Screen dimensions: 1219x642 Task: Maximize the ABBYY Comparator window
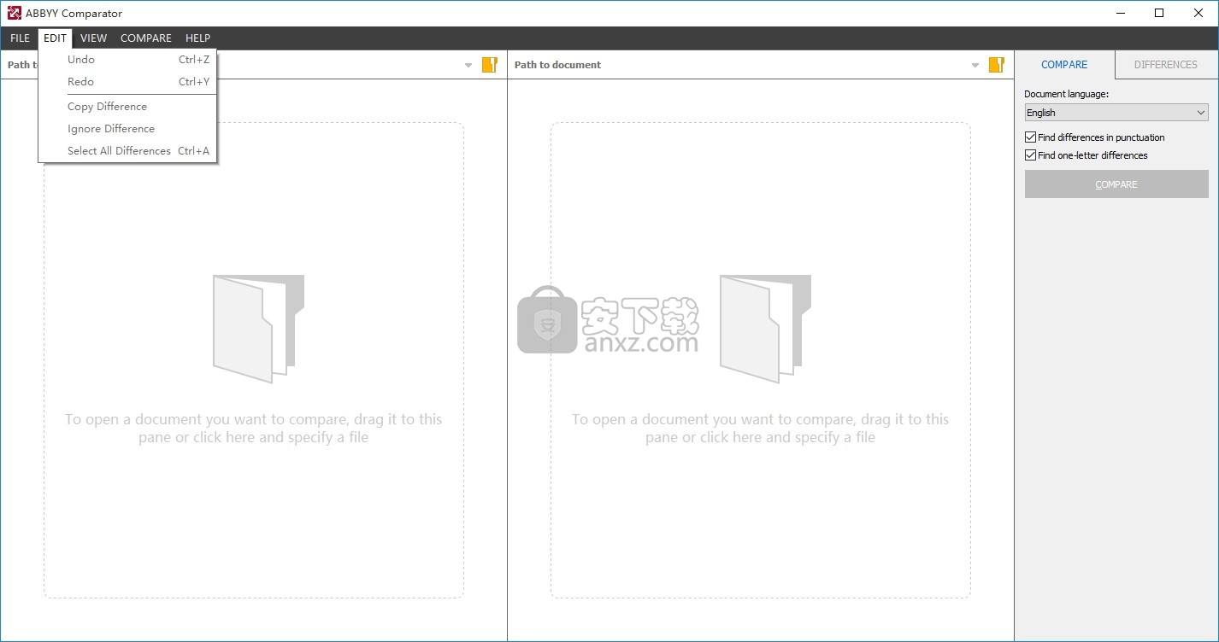[1159, 13]
